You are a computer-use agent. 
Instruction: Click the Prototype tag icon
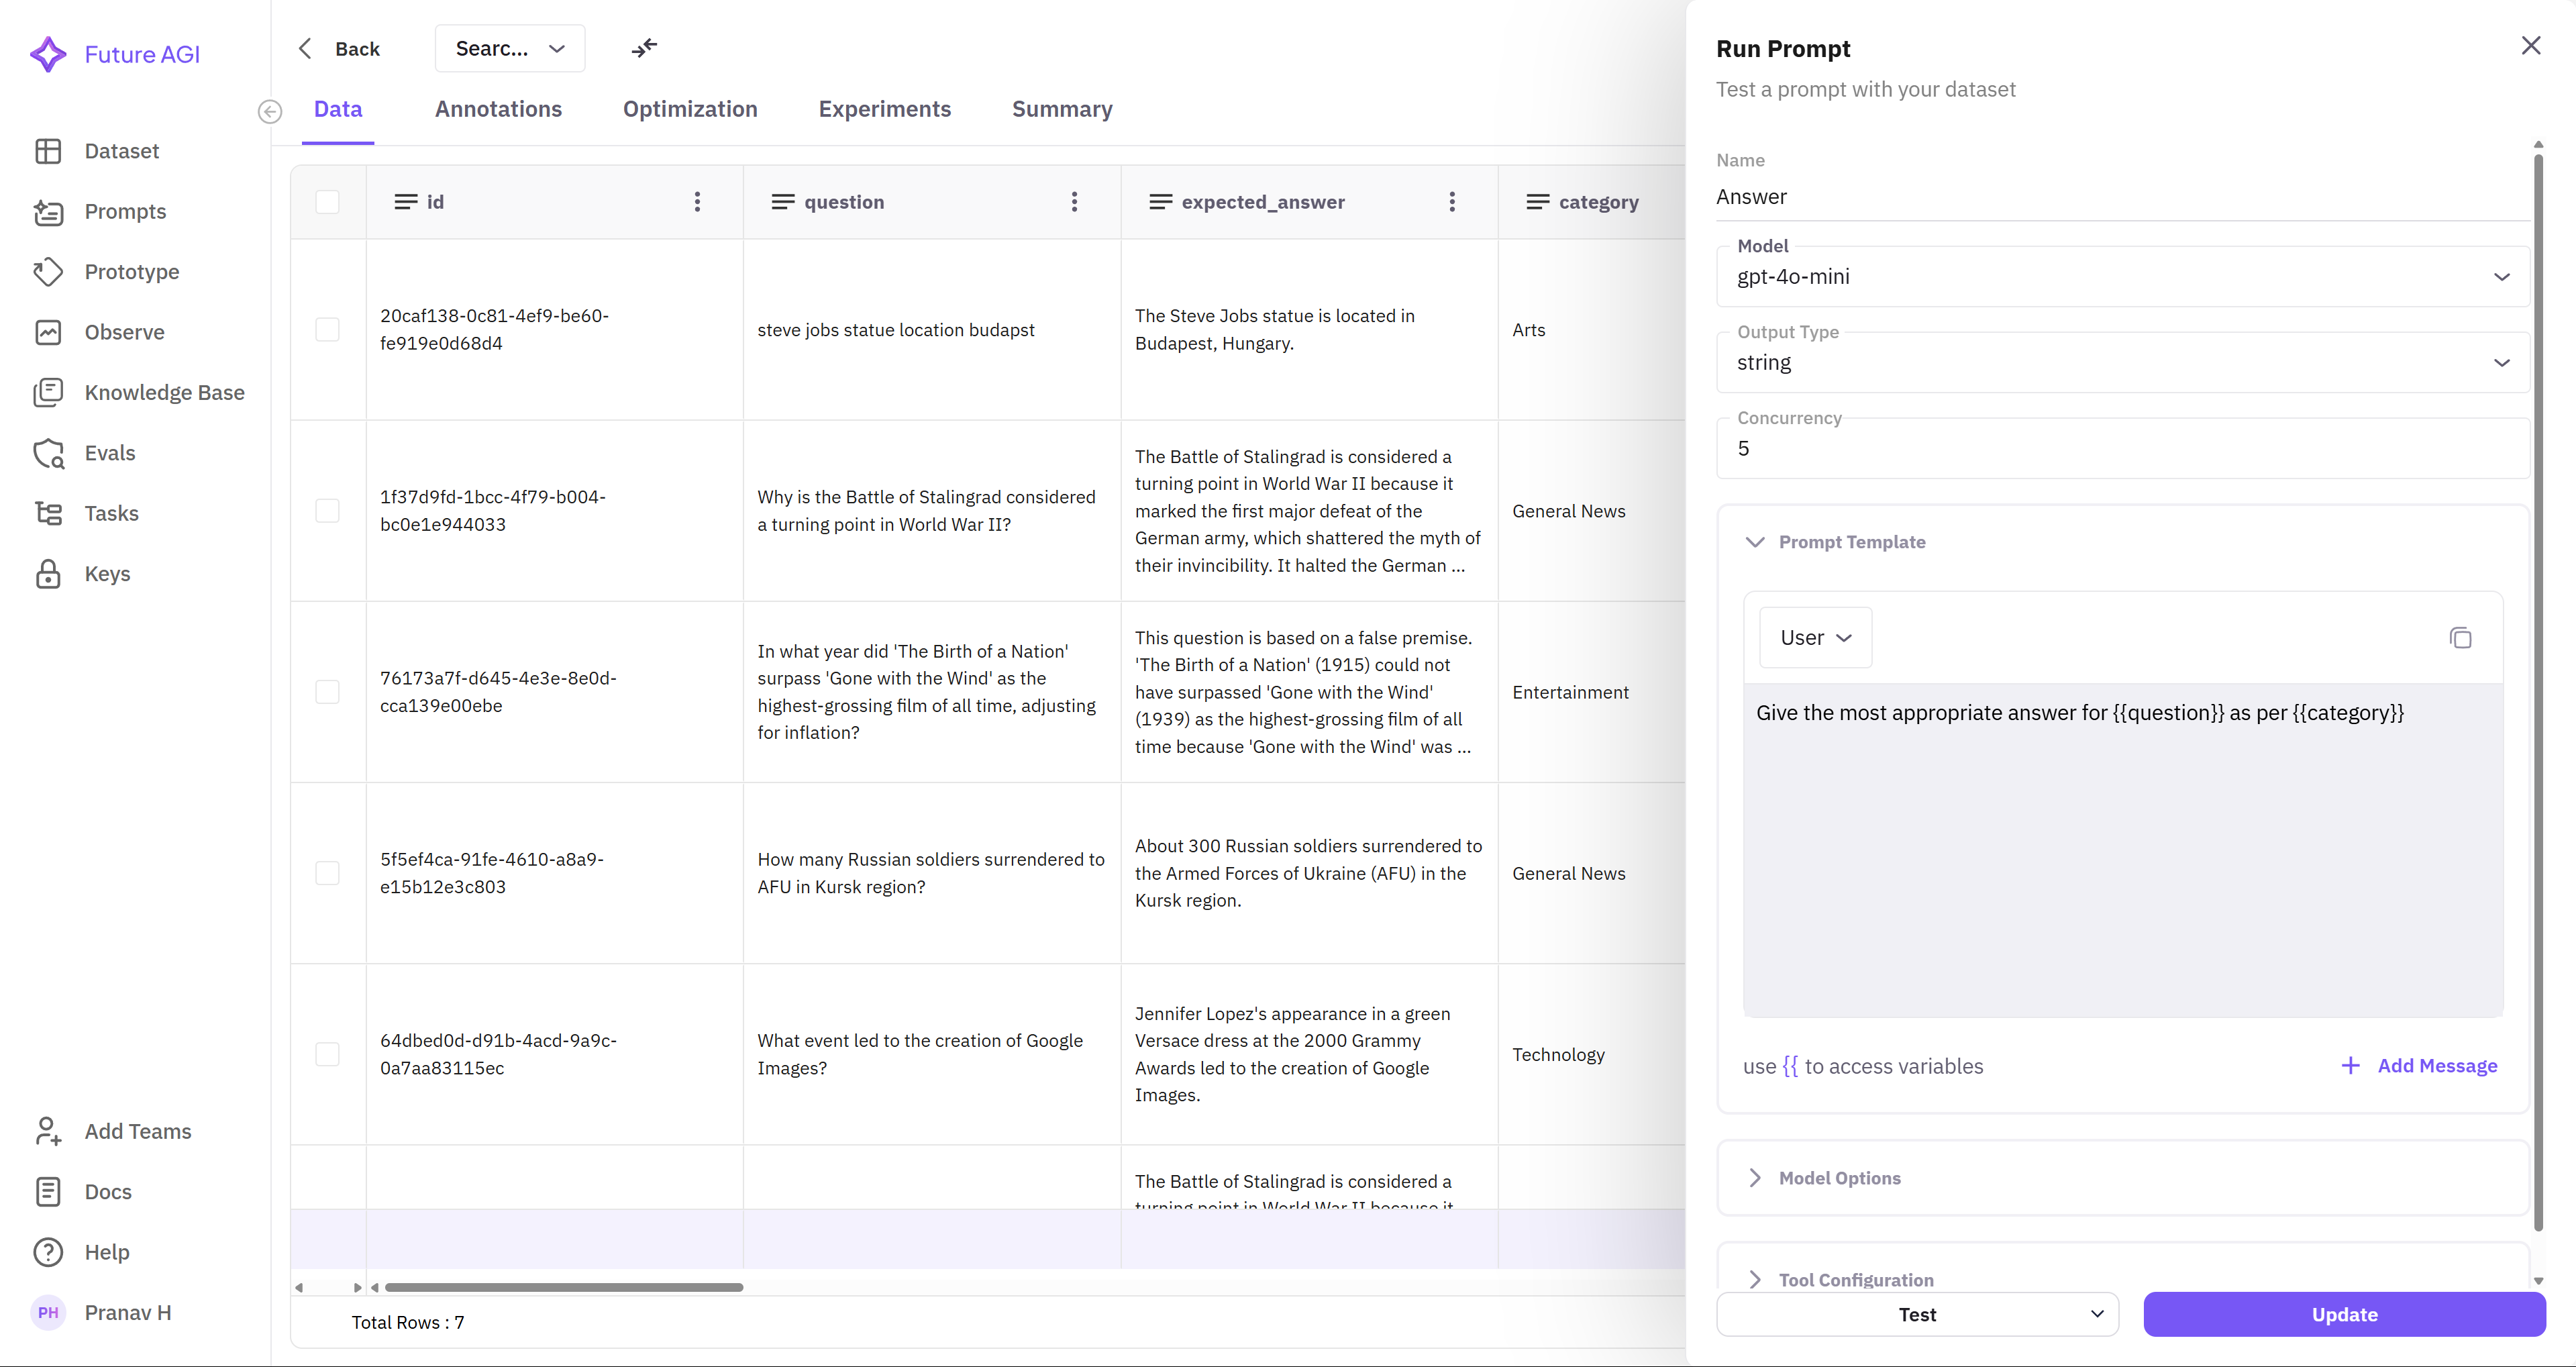point(48,272)
